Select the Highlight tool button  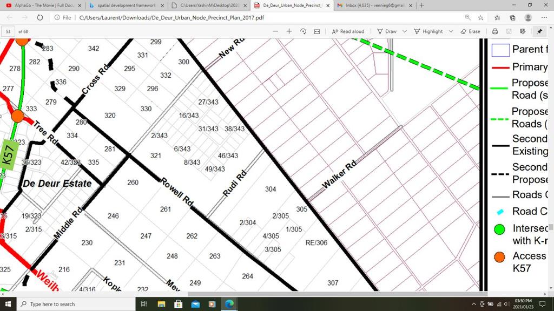tap(428, 31)
